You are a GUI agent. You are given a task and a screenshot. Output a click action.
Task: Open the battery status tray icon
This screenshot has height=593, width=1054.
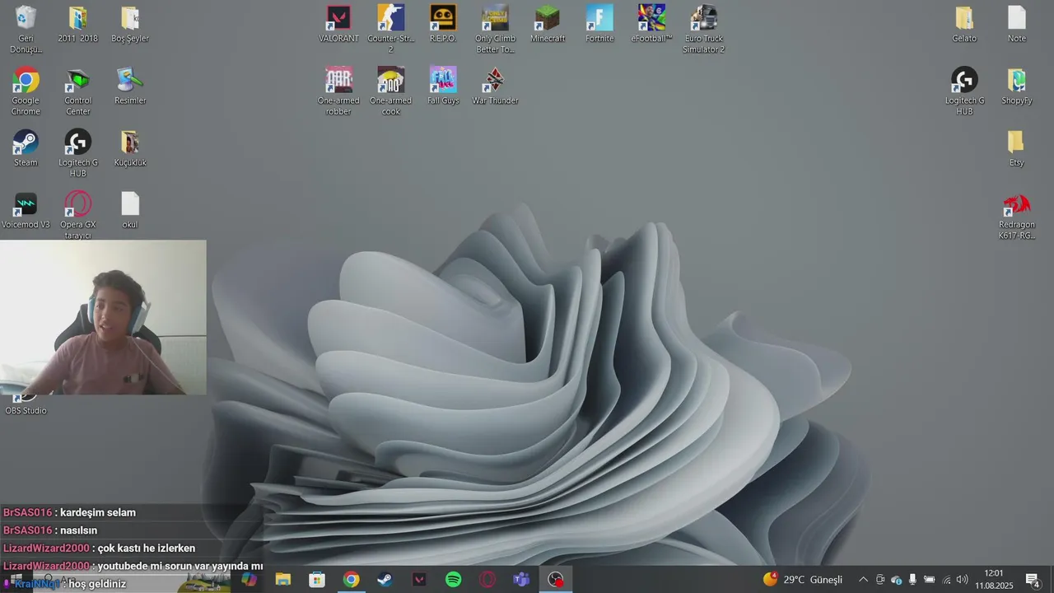click(929, 580)
